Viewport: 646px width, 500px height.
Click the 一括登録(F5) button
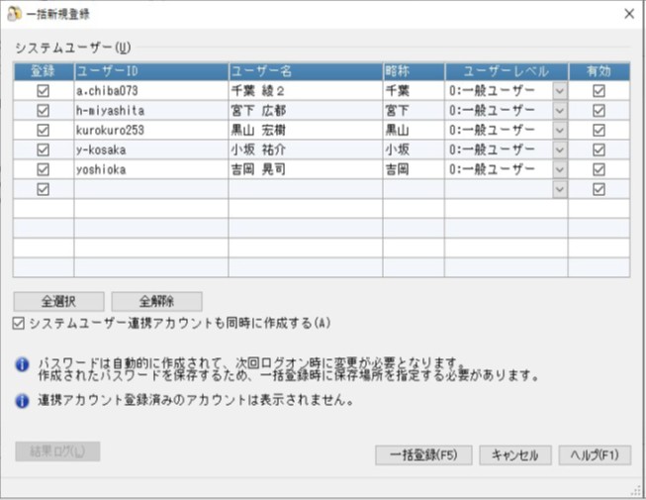click(423, 455)
